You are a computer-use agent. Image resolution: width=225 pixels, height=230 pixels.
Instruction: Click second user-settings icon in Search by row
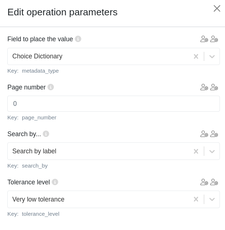point(214,134)
